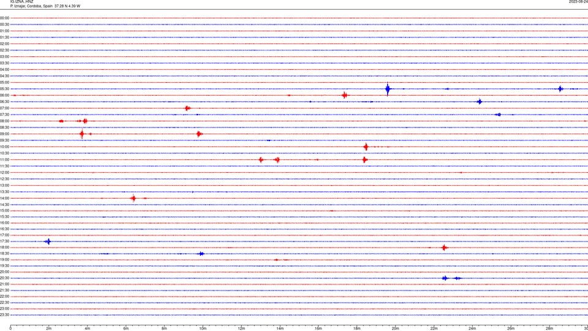This screenshot has width=588, height=331.
Task: Select the 20:30 trace time label
Action: point(4,278)
